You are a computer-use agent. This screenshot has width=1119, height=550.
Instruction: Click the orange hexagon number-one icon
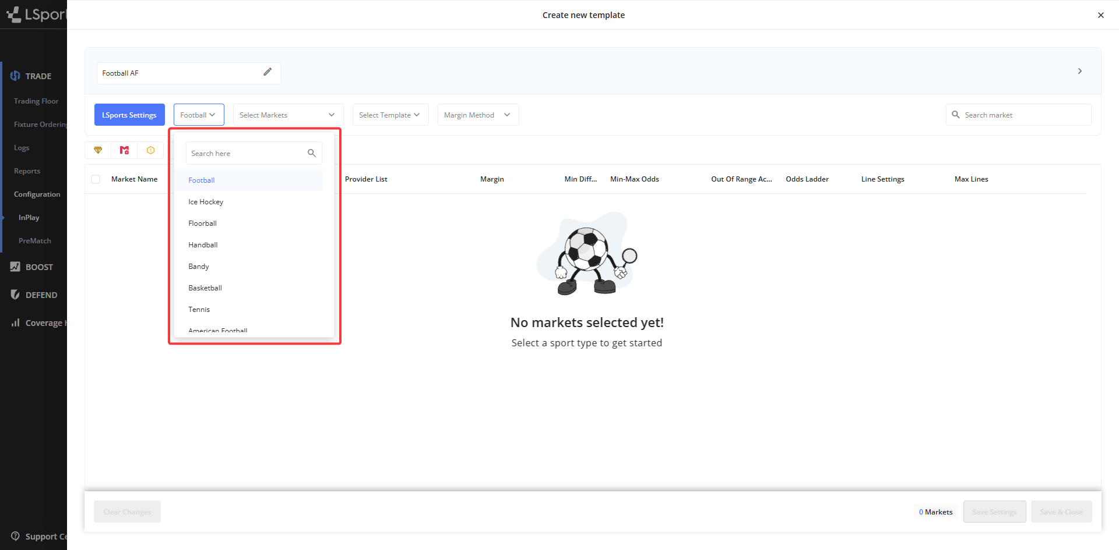point(150,150)
